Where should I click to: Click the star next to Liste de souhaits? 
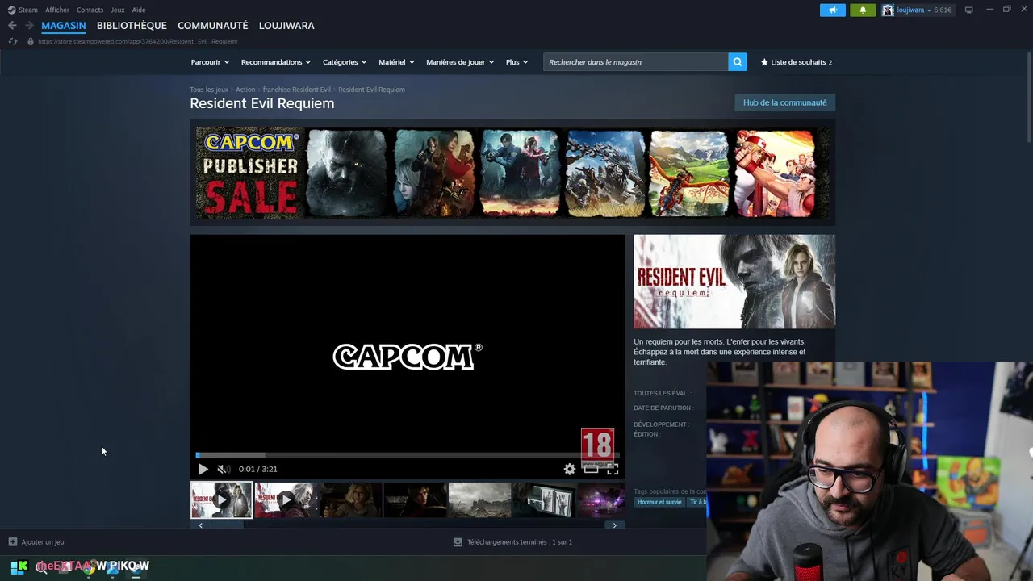pyautogui.click(x=764, y=62)
